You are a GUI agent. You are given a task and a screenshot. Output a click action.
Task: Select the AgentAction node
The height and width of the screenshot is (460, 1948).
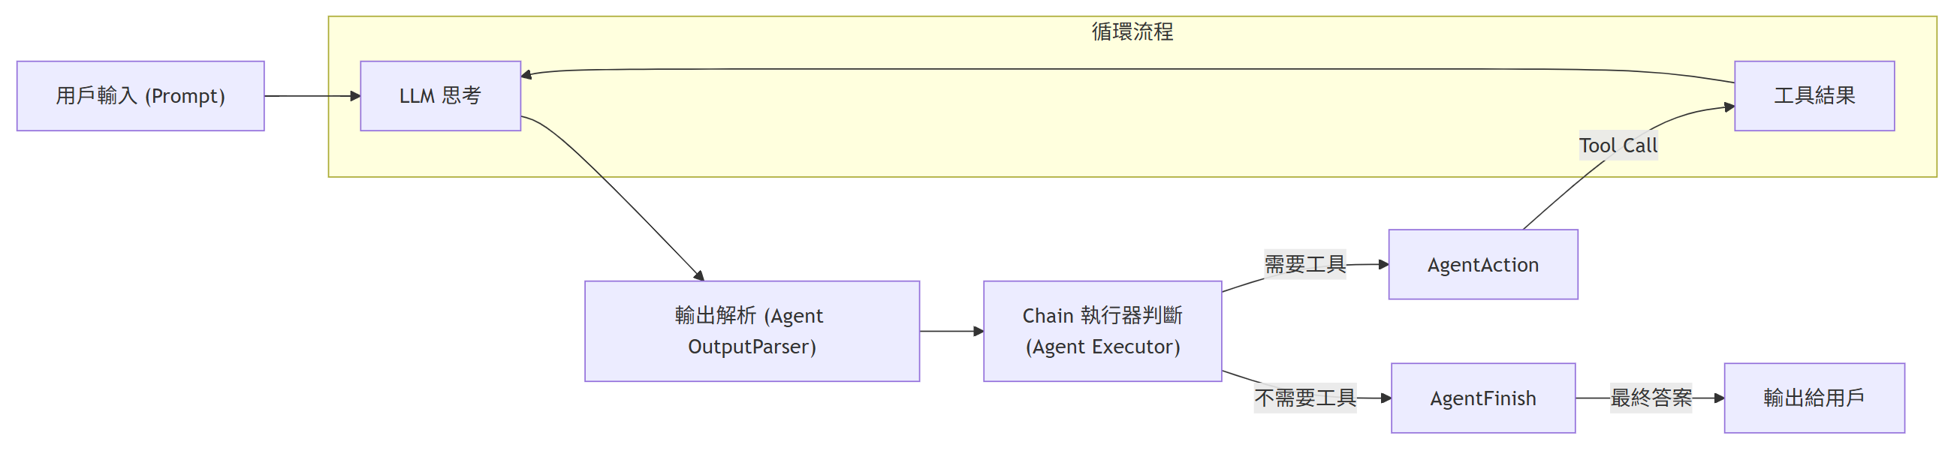coord(1482,264)
